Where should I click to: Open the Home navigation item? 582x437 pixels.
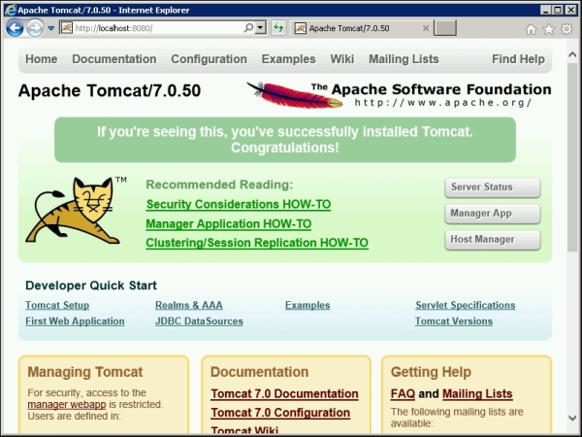[x=41, y=59]
